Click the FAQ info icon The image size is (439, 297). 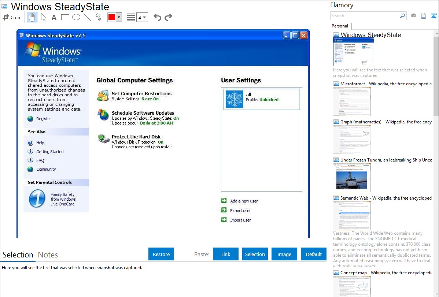click(x=30, y=160)
